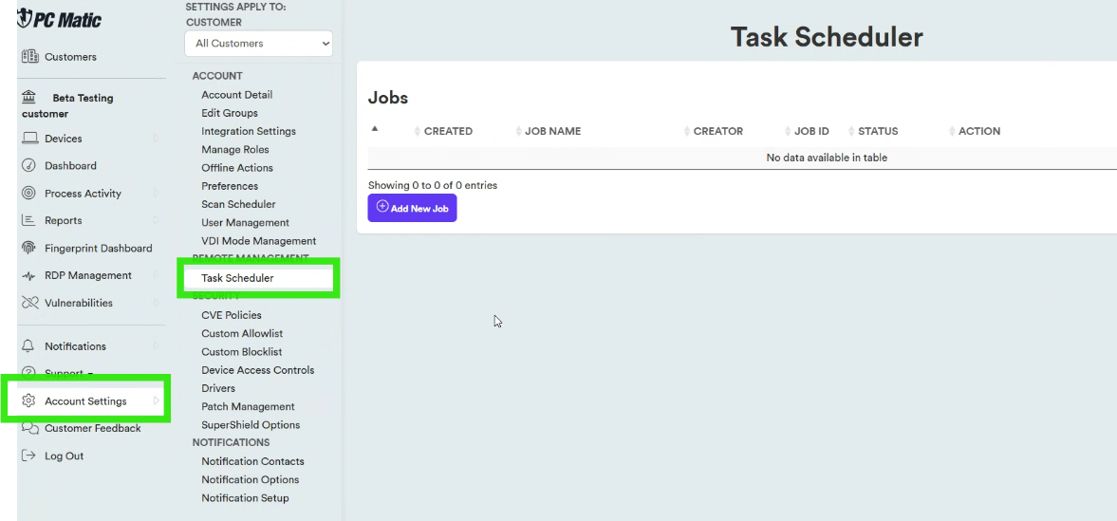Sort jobs by CREATOR column

tap(718, 131)
